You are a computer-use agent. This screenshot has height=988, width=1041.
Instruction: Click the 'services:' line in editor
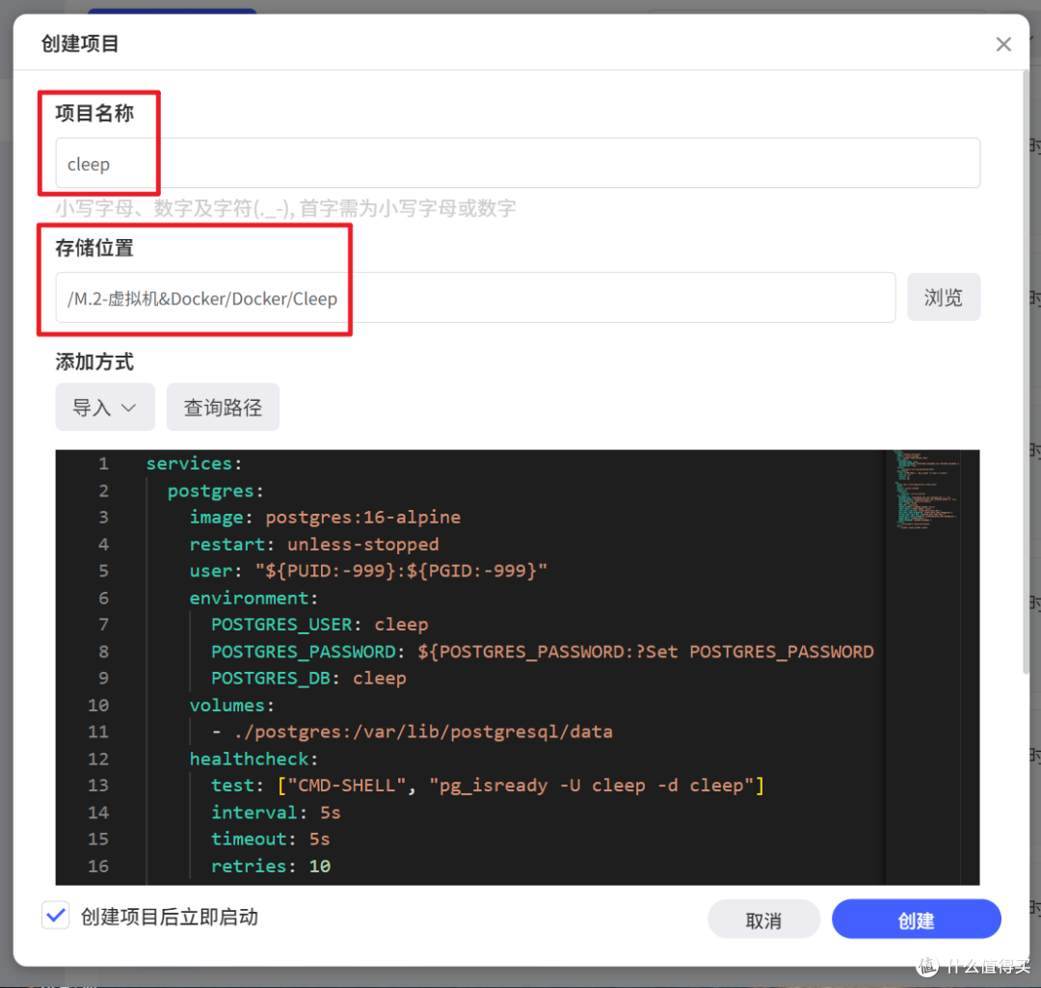click(x=194, y=464)
